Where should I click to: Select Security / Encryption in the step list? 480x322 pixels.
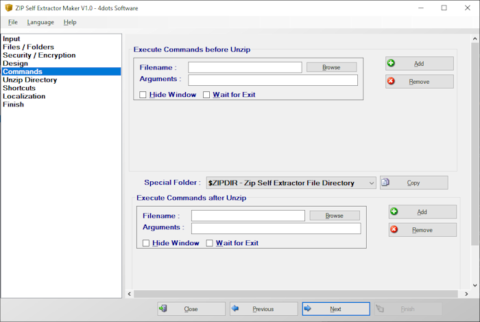tap(39, 56)
